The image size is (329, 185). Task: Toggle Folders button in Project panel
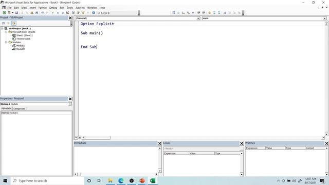pyautogui.click(x=14, y=23)
